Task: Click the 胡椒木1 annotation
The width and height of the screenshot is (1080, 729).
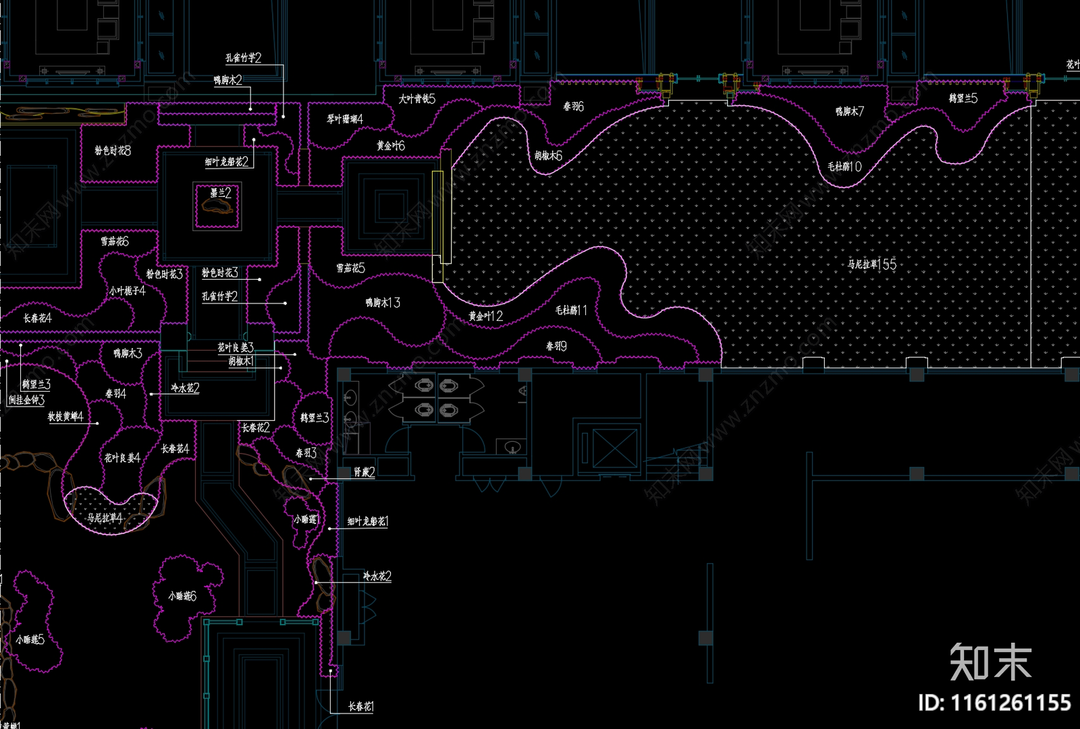Action: pos(240,361)
